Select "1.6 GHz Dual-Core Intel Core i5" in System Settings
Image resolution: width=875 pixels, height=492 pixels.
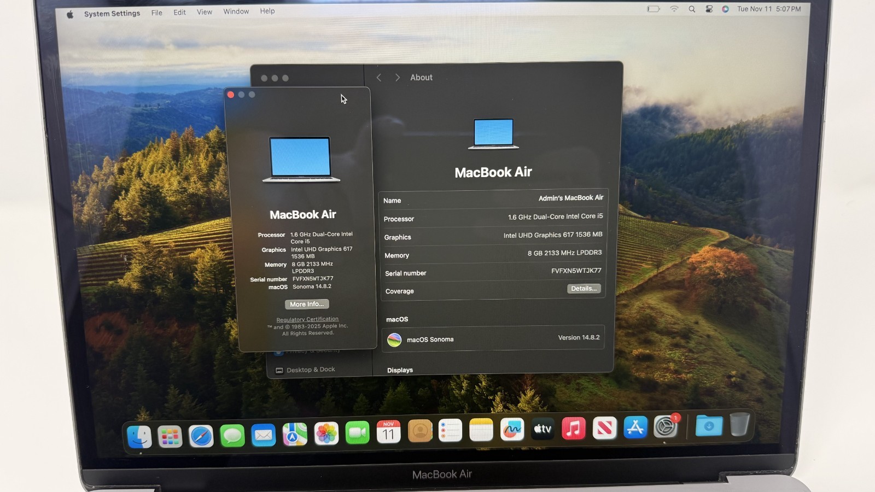click(x=555, y=216)
